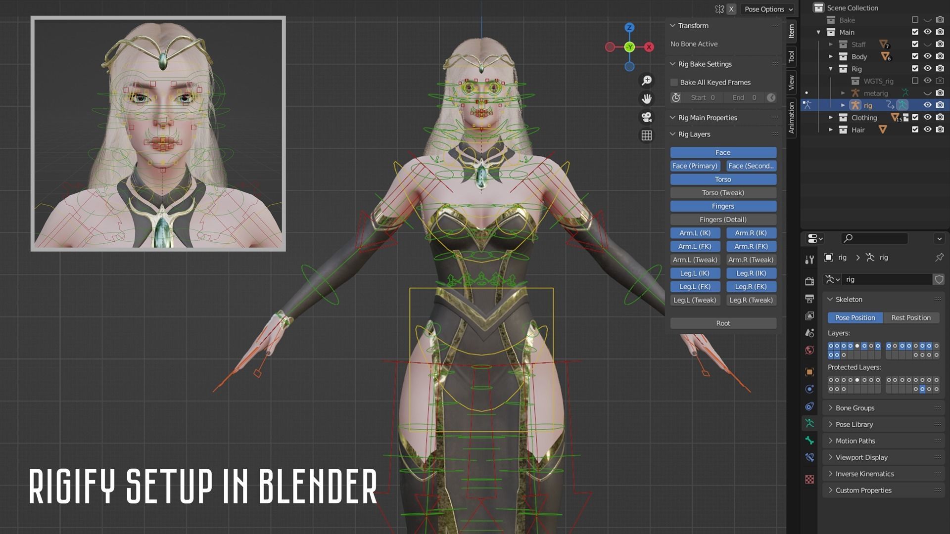This screenshot has width=950, height=534.
Task: Open the Pose Options dropdown
Action: point(768,9)
